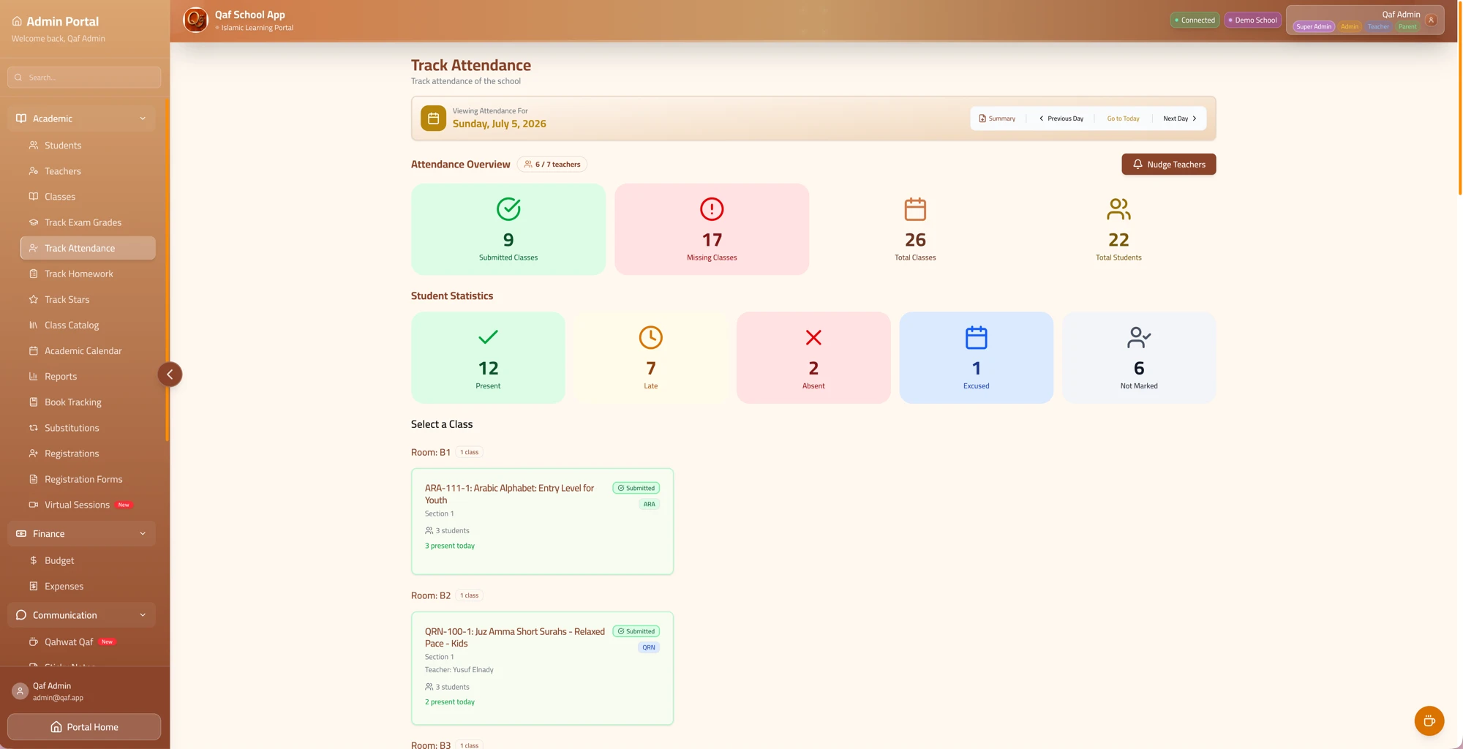Viewport: 1463px width, 749px height.
Task: Click the user avatar icon in header
Action: click(x=1431, y=20)
